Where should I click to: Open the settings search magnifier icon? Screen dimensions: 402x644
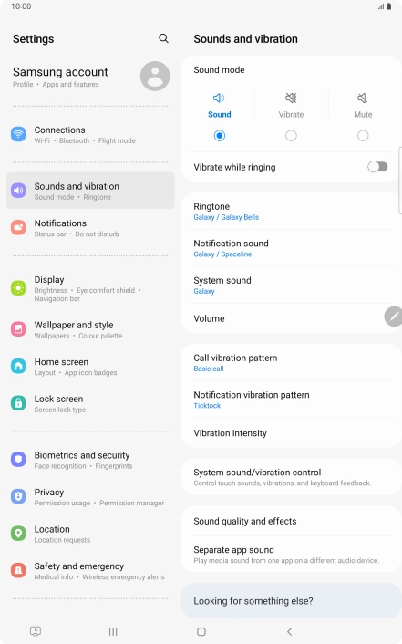pyautogui.click(x=163, y=38)
